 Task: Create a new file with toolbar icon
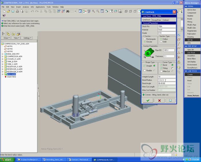[4, 11]
